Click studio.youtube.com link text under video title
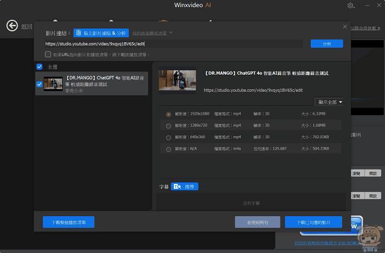Viewport: 385px width, 253px height. click(253, 91)
